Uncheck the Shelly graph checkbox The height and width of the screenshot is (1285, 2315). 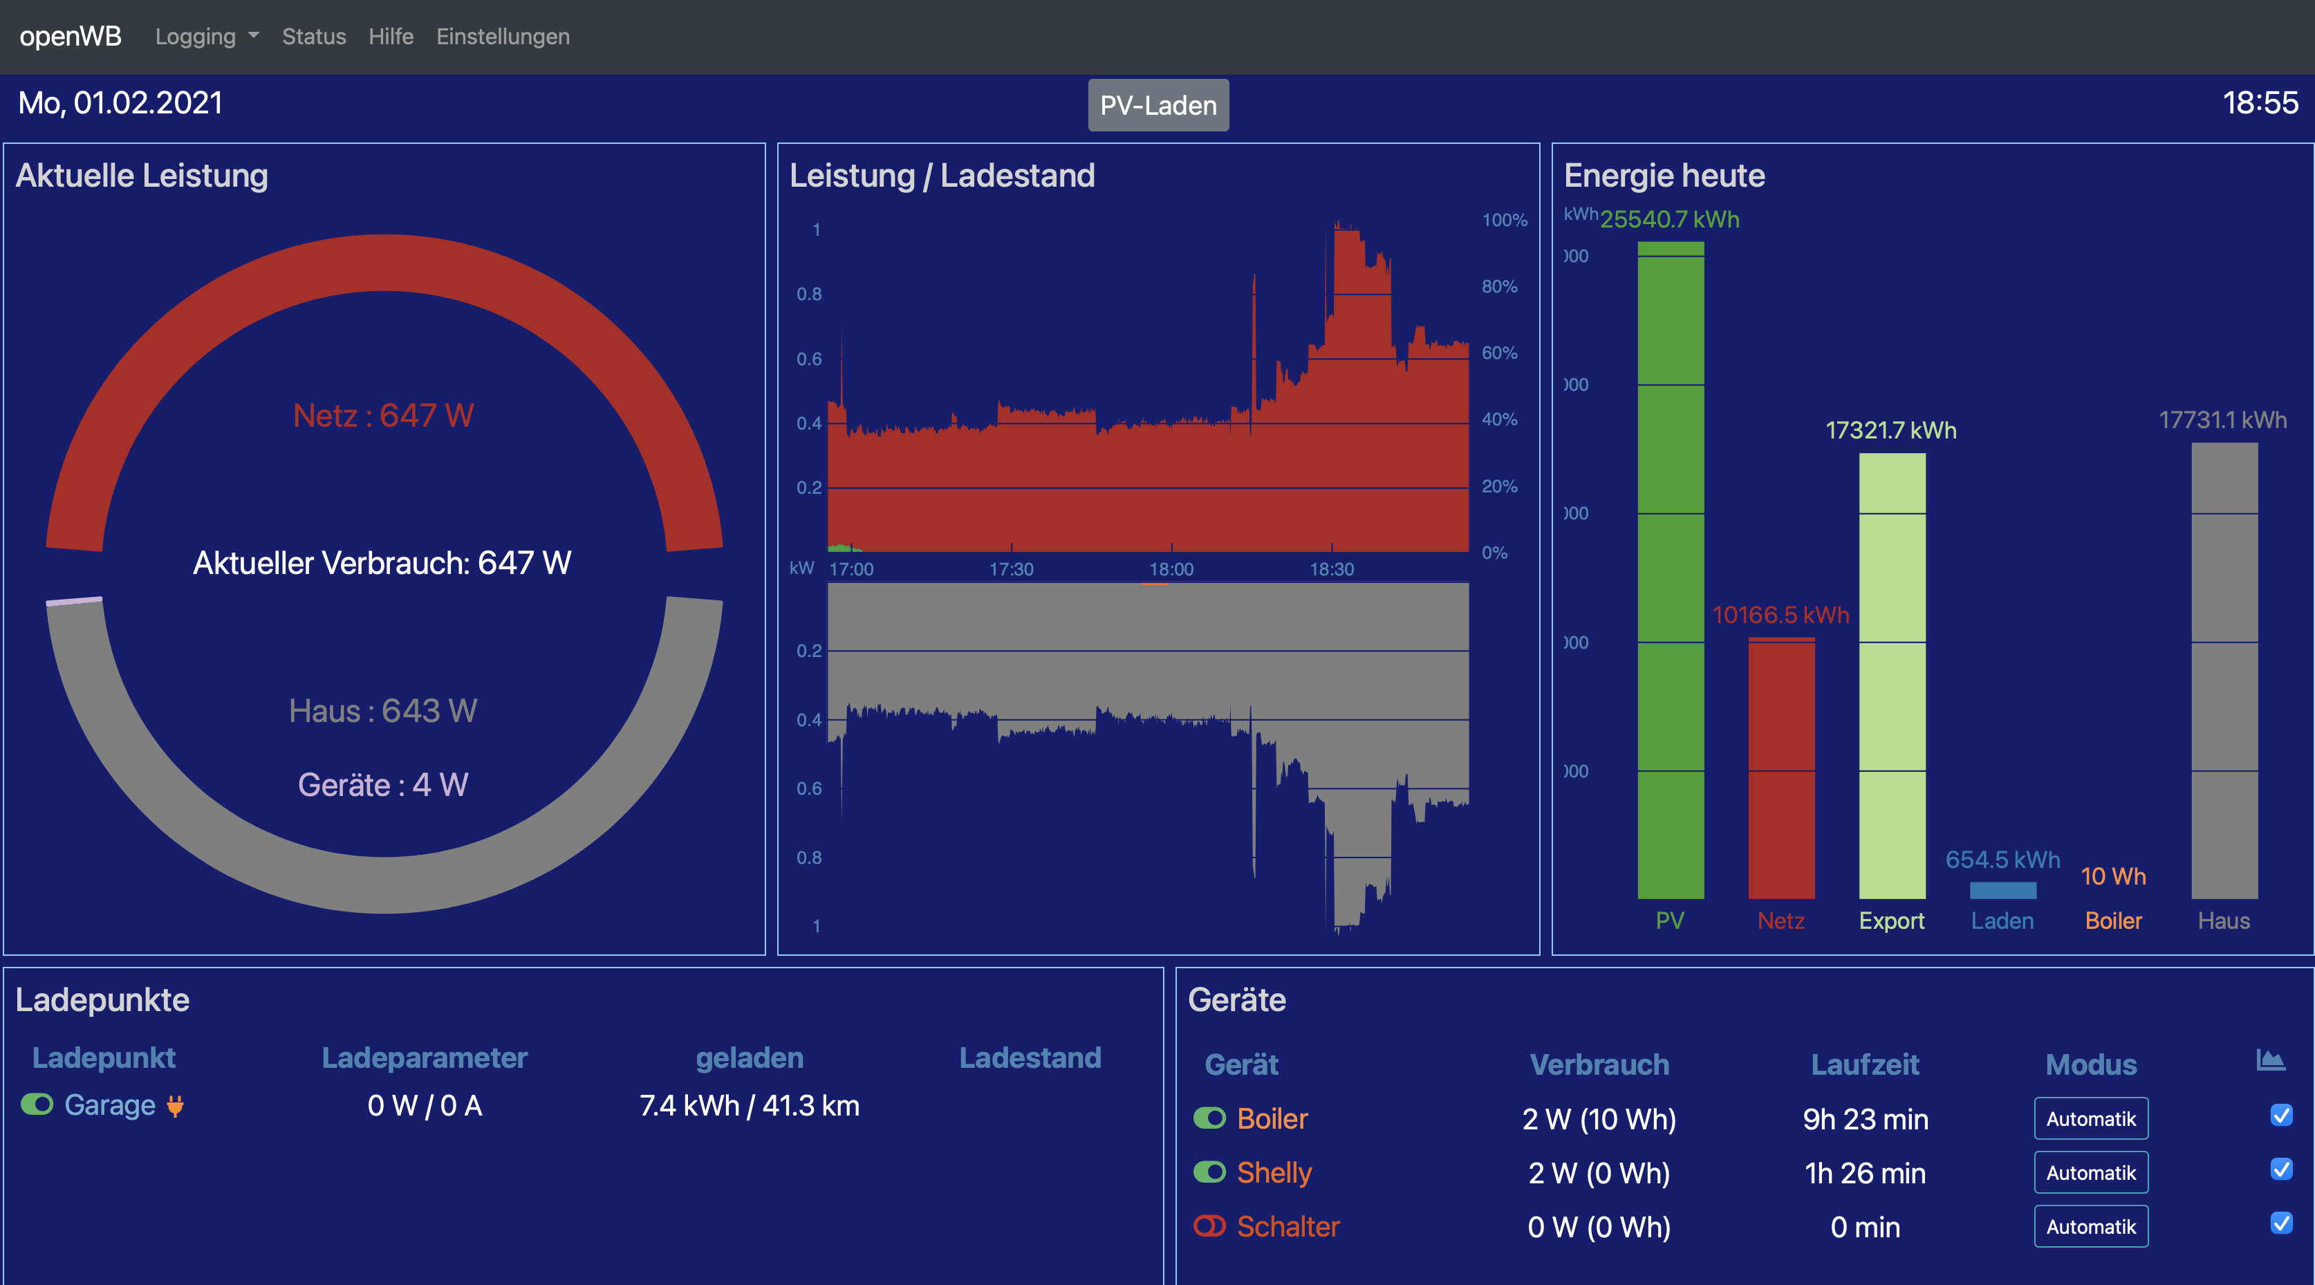[2281, 1169]
